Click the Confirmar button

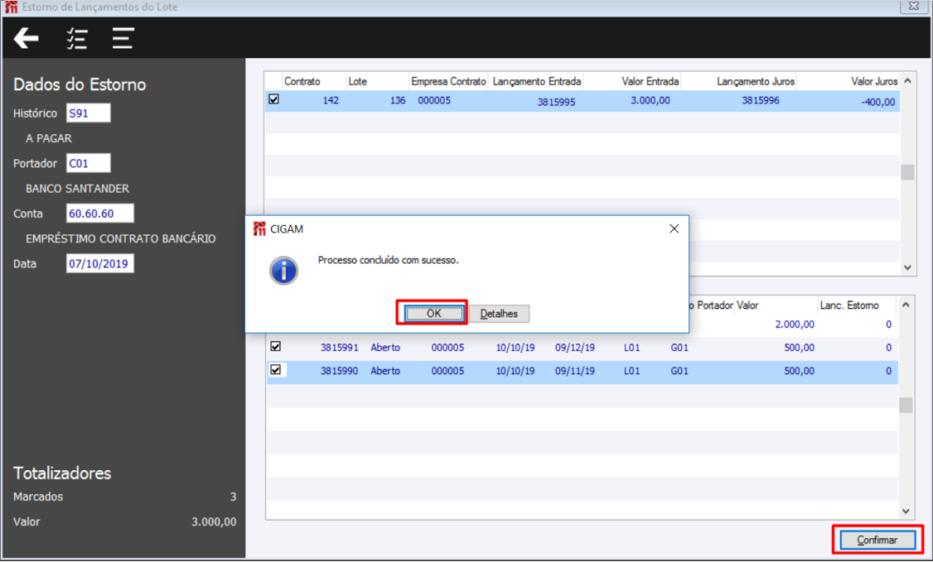pos(877,540)
